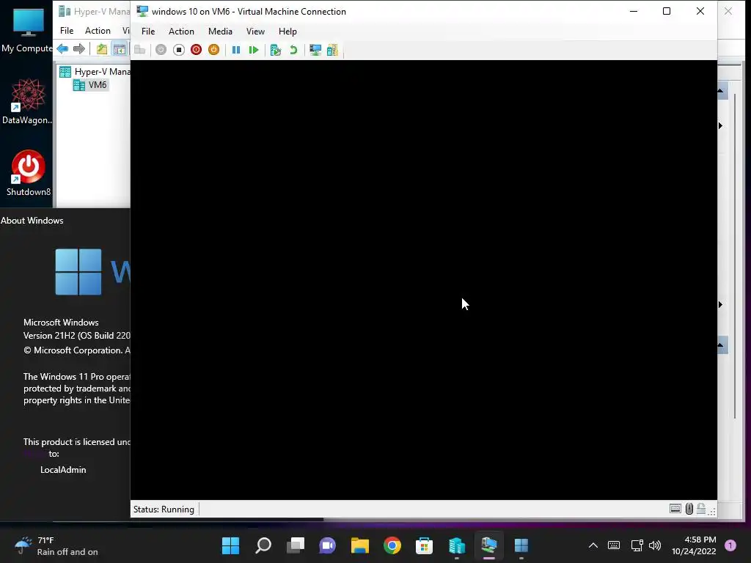The image size is (751, 563).
Task: Click the lock indicator in VM status bar
Action: tap(700, 509)
